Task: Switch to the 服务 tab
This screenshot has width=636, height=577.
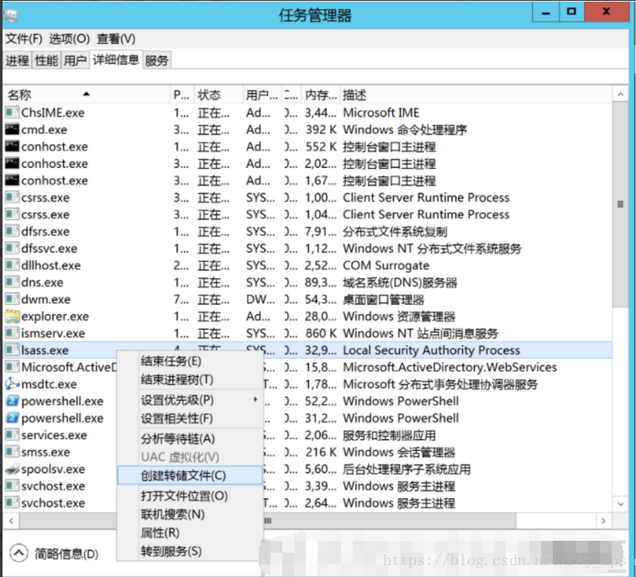Action: [x=156, y=60]
